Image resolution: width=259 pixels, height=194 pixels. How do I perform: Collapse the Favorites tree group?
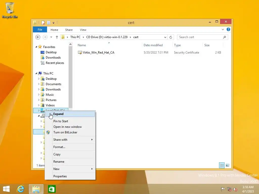coord(36,47)
